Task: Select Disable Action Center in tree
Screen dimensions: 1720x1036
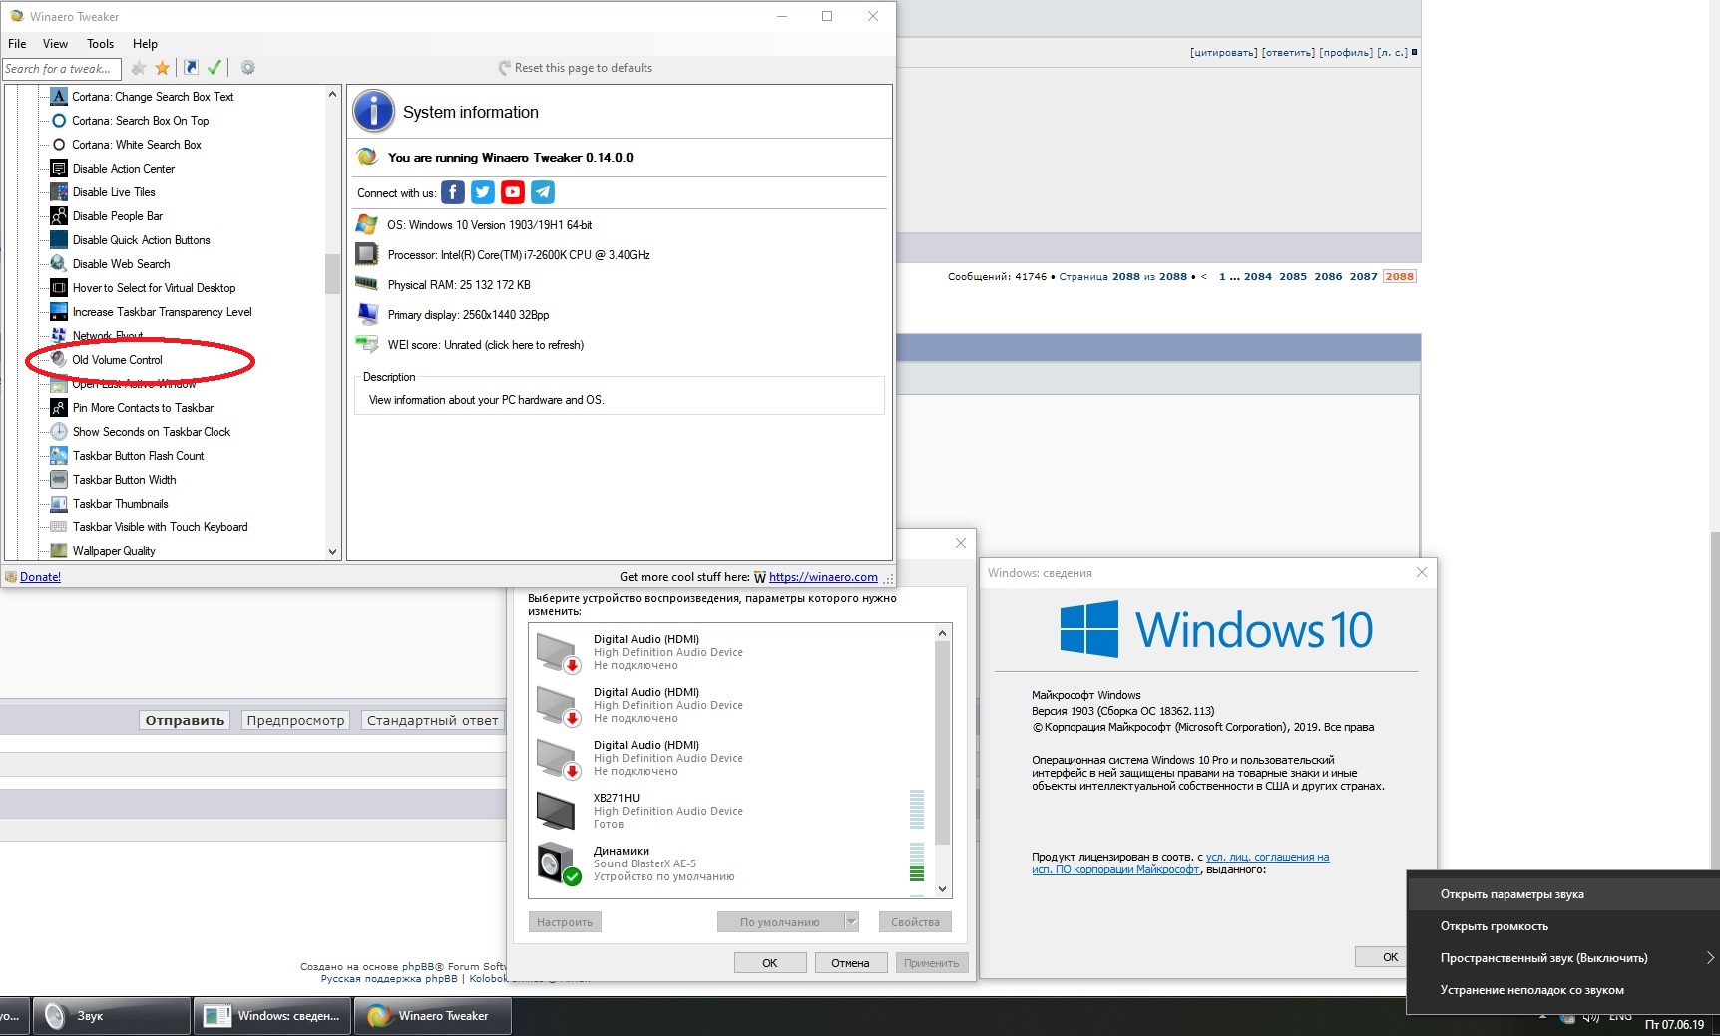Action: pyautogui.click(x=123, y=169)
